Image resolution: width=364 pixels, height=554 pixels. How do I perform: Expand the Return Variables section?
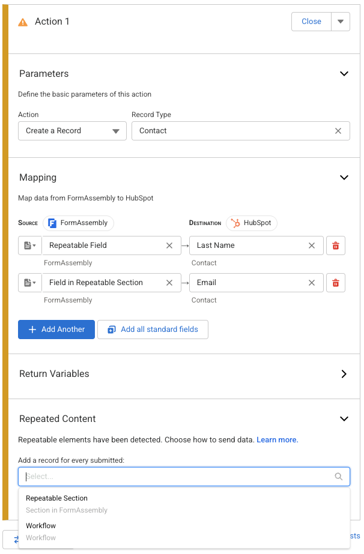pos(344,374)
